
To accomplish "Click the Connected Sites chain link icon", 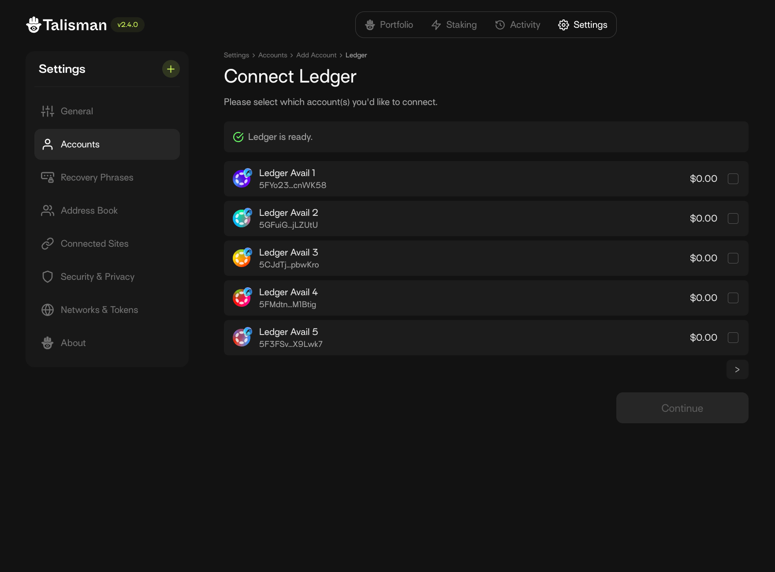I will click(48, 244).
